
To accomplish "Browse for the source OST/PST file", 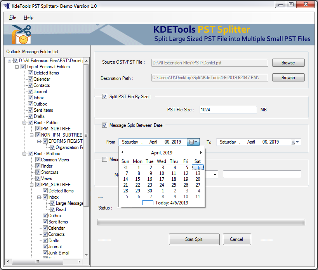I will tap(288, 63).
